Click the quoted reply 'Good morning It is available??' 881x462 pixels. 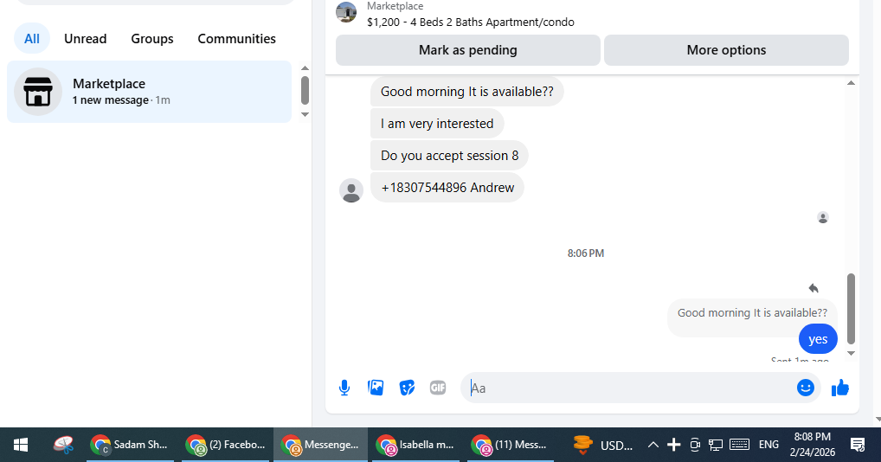[752, 312]
